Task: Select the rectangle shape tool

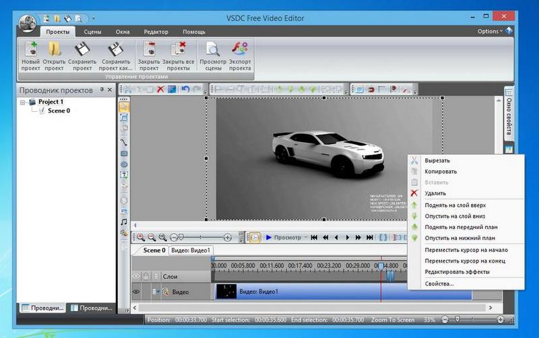Action: (x=124, y=154)
